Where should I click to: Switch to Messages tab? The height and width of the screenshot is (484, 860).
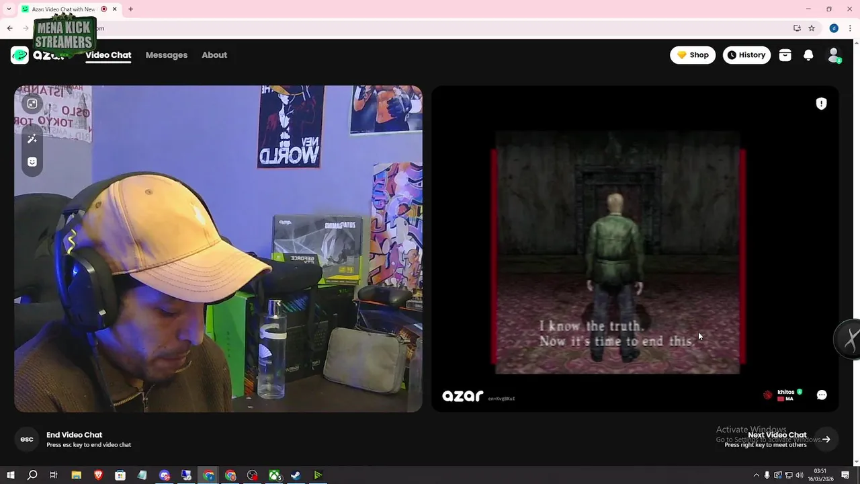(167, 55)
